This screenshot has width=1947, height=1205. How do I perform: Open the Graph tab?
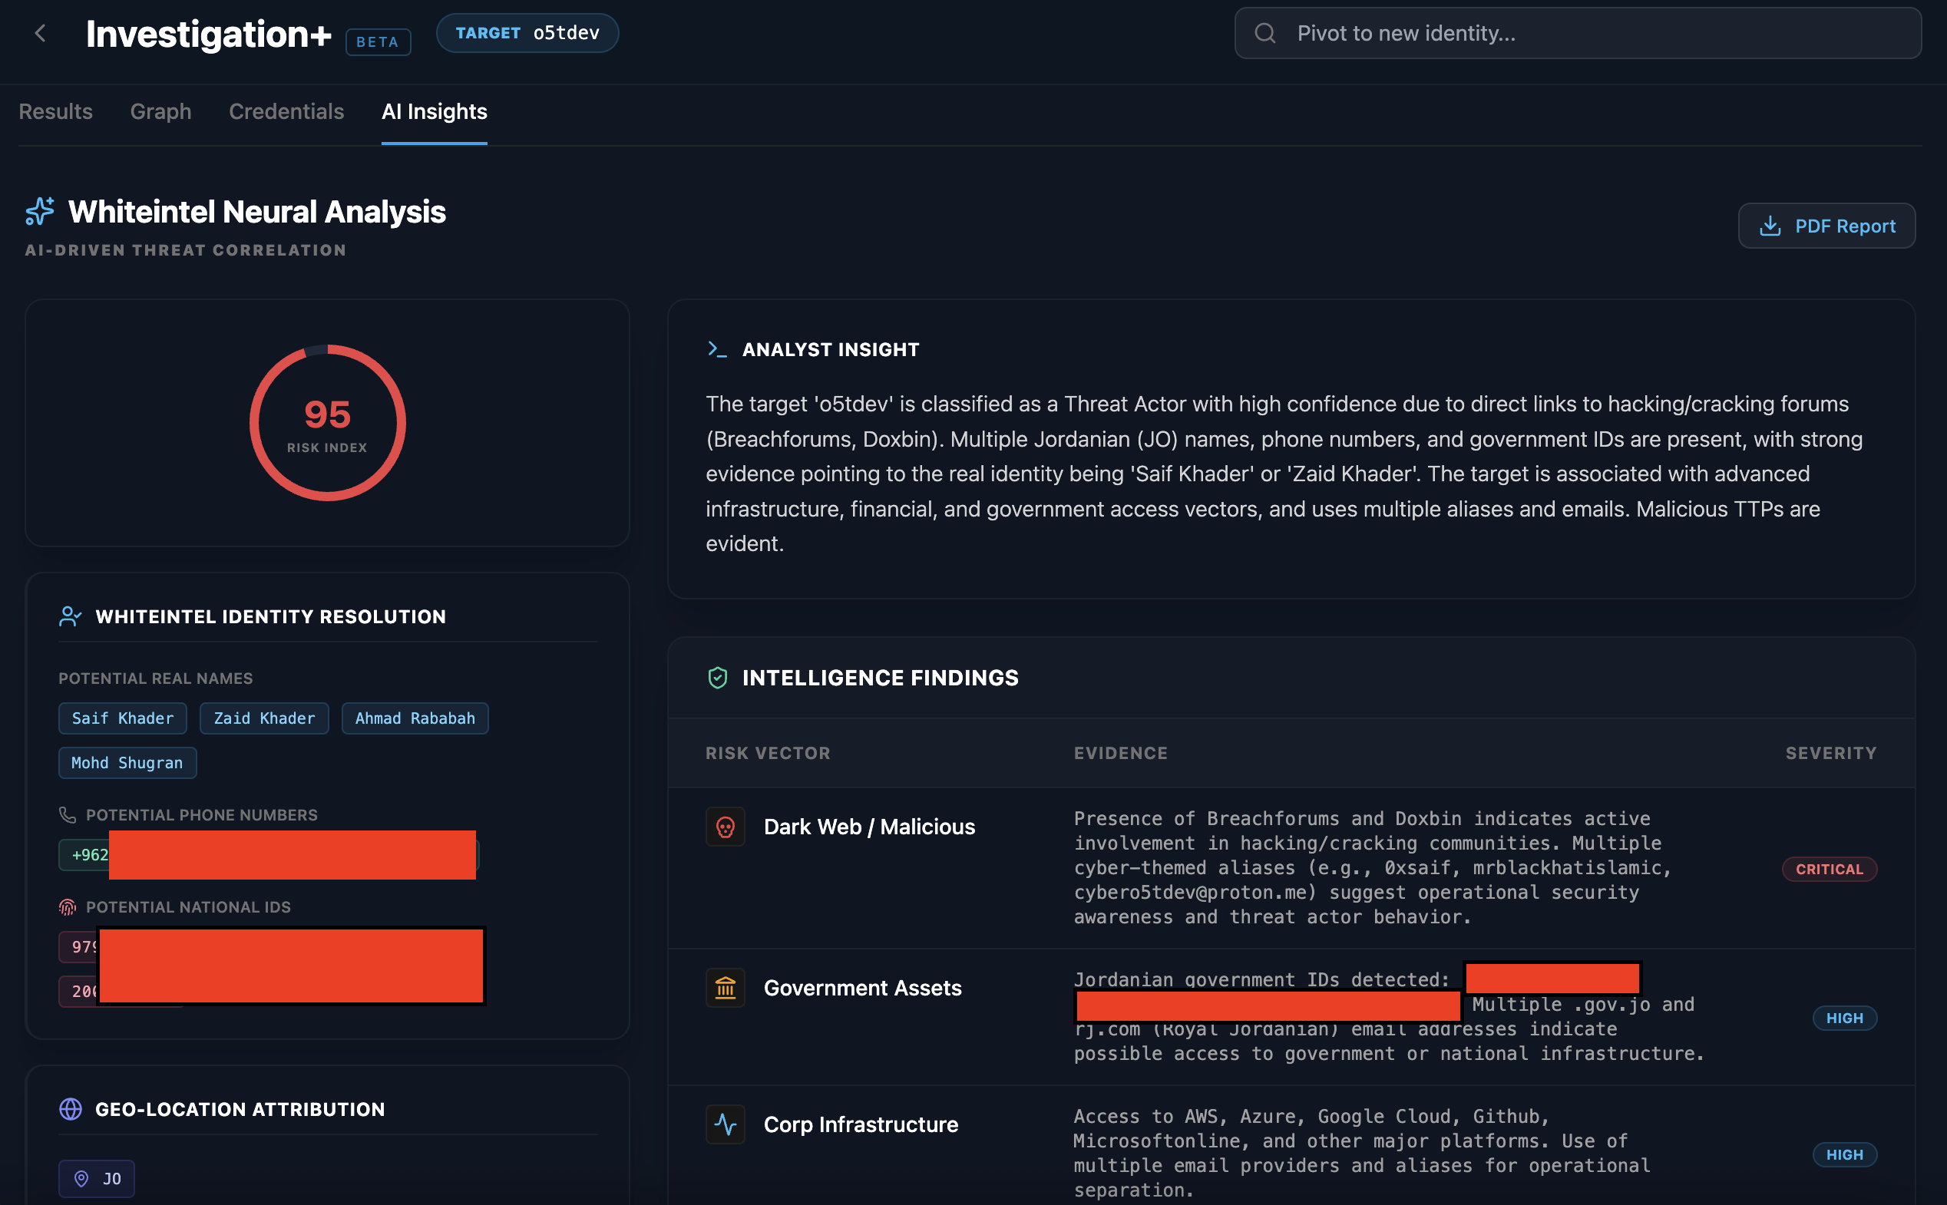[161, 111]
